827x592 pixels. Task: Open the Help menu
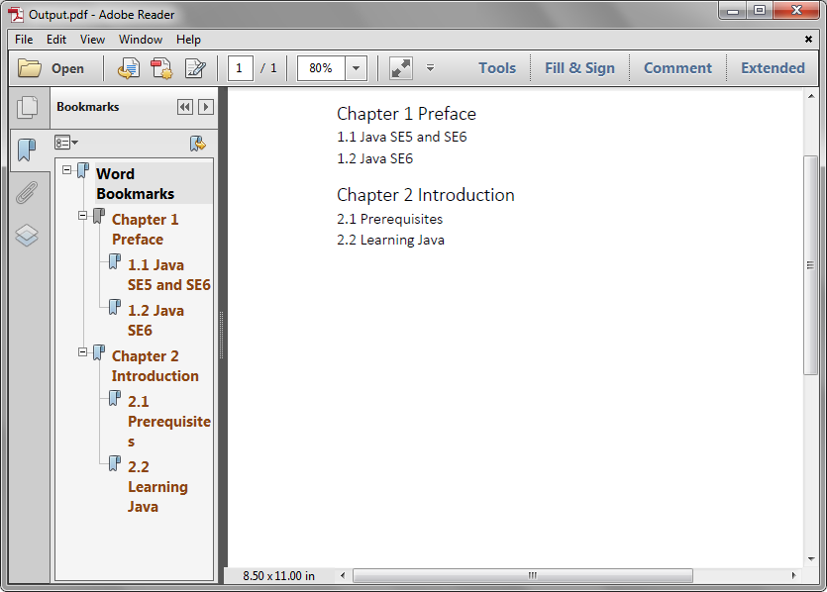188,40
